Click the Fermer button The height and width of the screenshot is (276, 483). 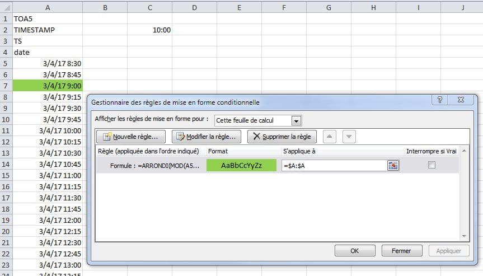[402, 251]
